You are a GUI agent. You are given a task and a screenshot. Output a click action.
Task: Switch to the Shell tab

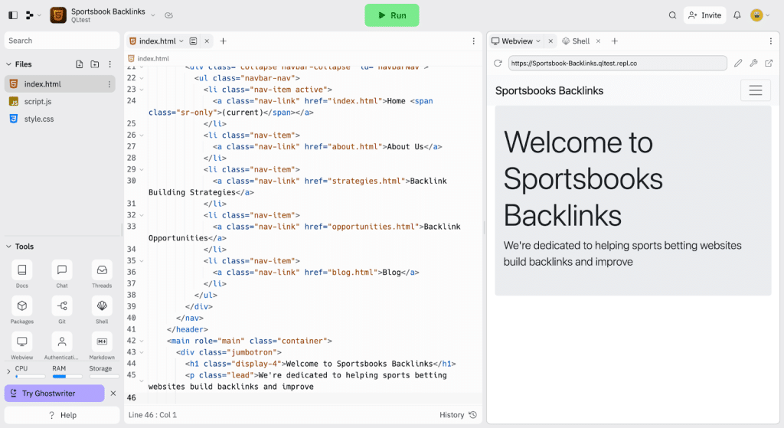pyautogui.click(x=580, y=41)
